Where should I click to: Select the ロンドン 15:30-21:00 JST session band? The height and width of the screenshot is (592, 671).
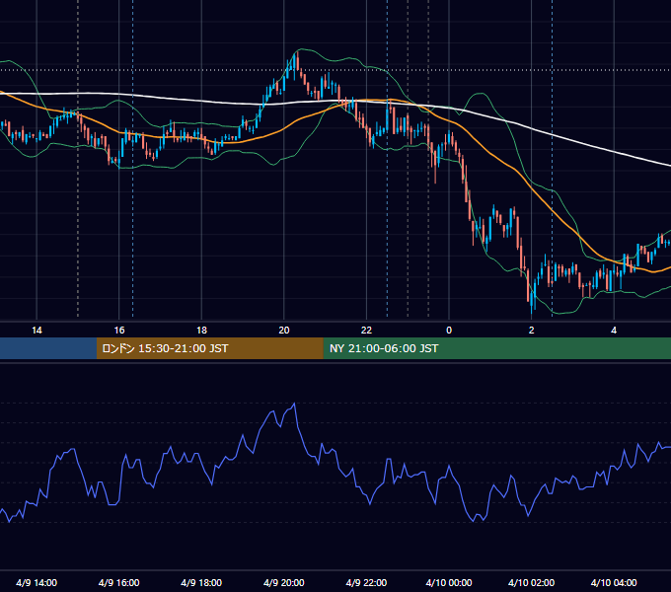pyautogui.click(x=209, y=348)
